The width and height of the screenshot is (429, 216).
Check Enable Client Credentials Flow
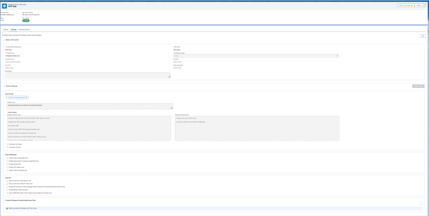click(7, 158)
